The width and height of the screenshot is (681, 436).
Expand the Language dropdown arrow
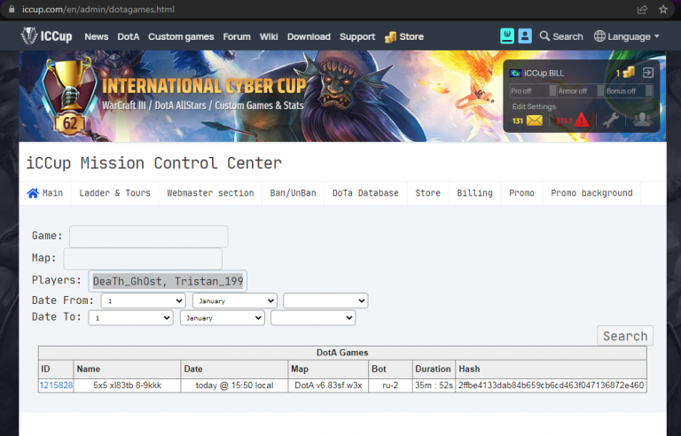coord(656,36)
